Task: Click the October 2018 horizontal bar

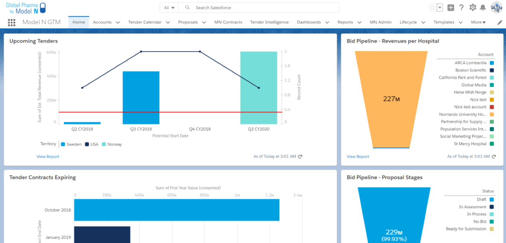Action: point(177,210)
